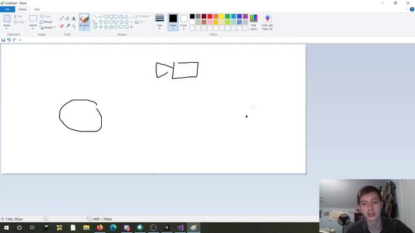Open the shape Fill dropdown
The image size is (415, 233).
pos(140,22)
